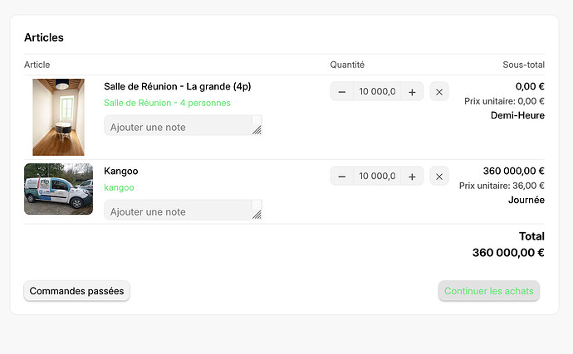Click Continuer les achats
This screenshot has height=354, width=573.
point(489,291)
